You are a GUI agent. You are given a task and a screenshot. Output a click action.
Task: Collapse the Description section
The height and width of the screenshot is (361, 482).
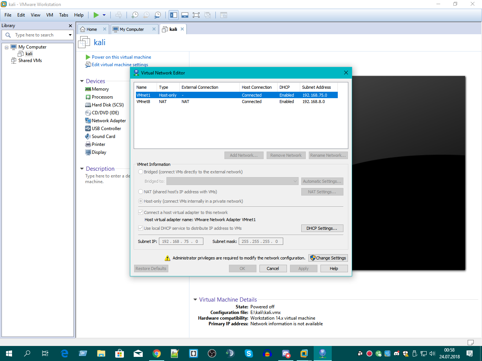(82, 169)
